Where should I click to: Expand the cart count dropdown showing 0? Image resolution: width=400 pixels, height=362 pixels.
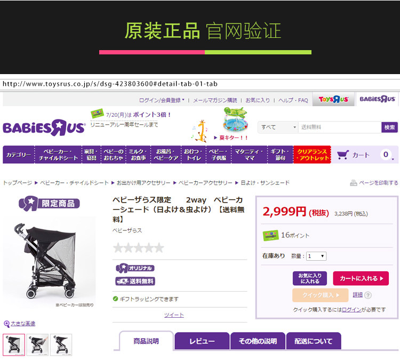pyautogui.click(x=387, y=155)
